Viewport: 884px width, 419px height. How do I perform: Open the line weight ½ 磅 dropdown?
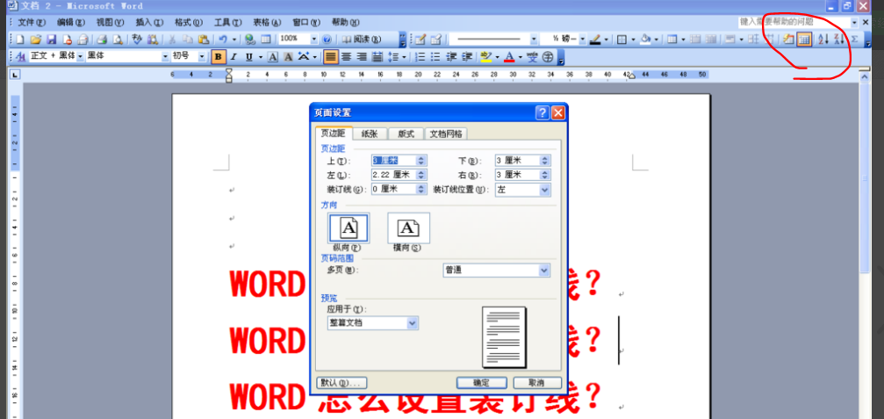[582, 40]
